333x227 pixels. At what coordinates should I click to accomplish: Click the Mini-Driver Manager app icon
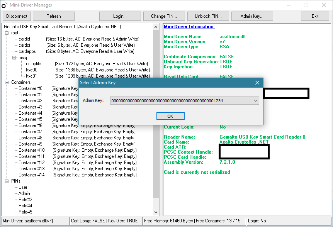pyautogui.click(x=4, y=5)
